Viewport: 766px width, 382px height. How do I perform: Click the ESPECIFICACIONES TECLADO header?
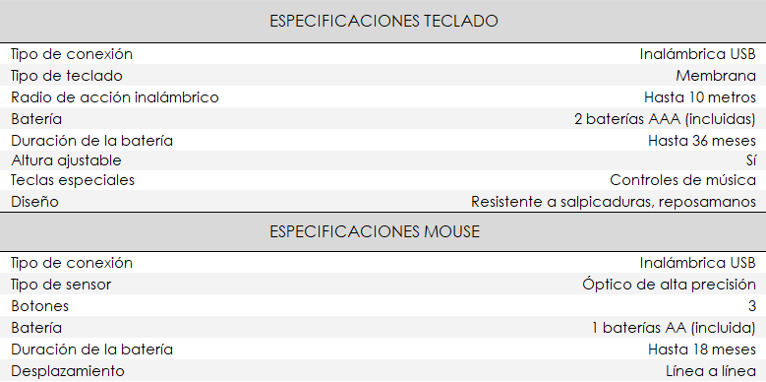pyautogui.click(x=383, y=21)
